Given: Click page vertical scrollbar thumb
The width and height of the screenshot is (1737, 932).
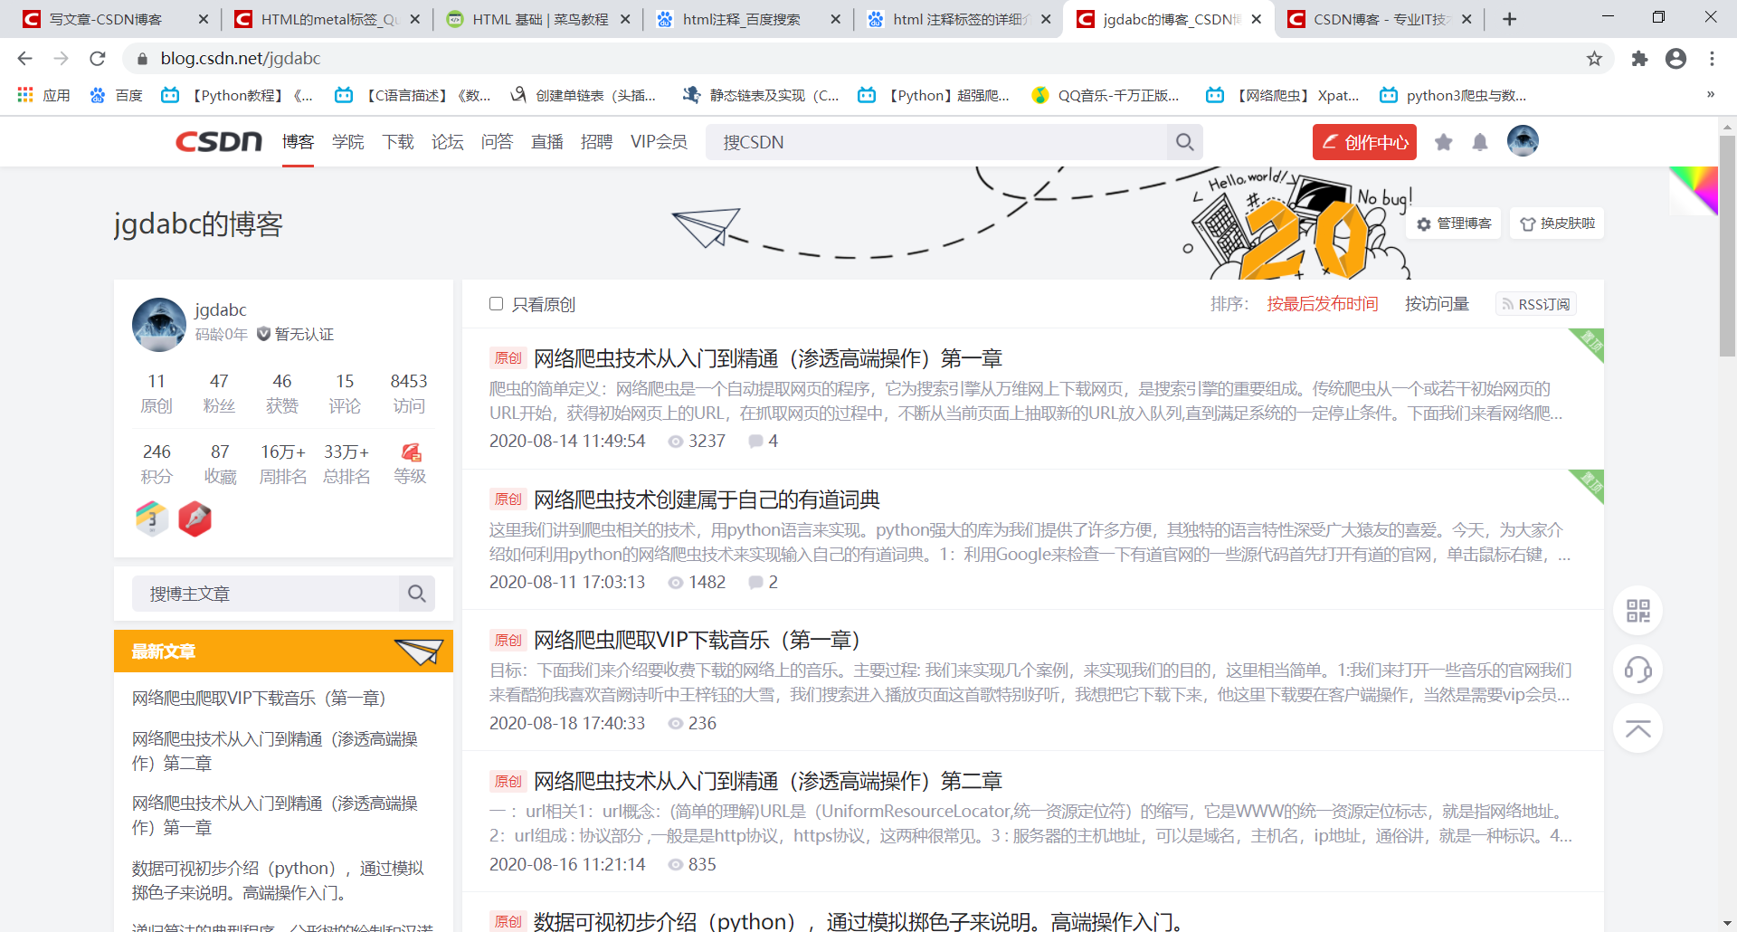Looking at the screenshot, I should click(x=1727, y=244).
